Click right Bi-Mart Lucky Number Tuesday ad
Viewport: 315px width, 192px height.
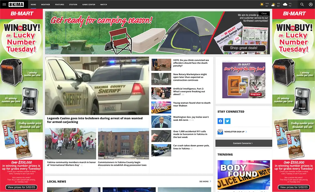294,100
